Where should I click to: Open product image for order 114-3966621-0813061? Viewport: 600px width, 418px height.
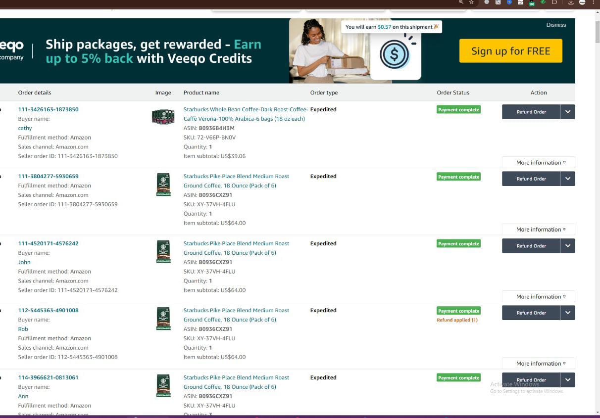click(163, 386)
